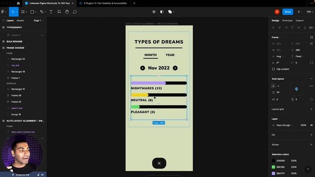
Task: Toggle the Clip content checkbox
Action: click(x=274, y=69)
